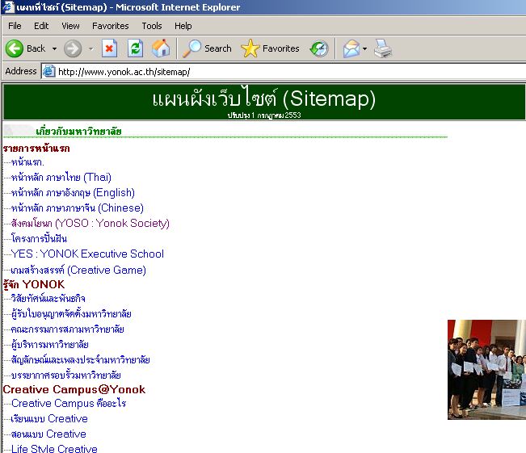Click the page icon in the Address bar
This screenshot has height=453, width=526.
(x=48, y=71)
